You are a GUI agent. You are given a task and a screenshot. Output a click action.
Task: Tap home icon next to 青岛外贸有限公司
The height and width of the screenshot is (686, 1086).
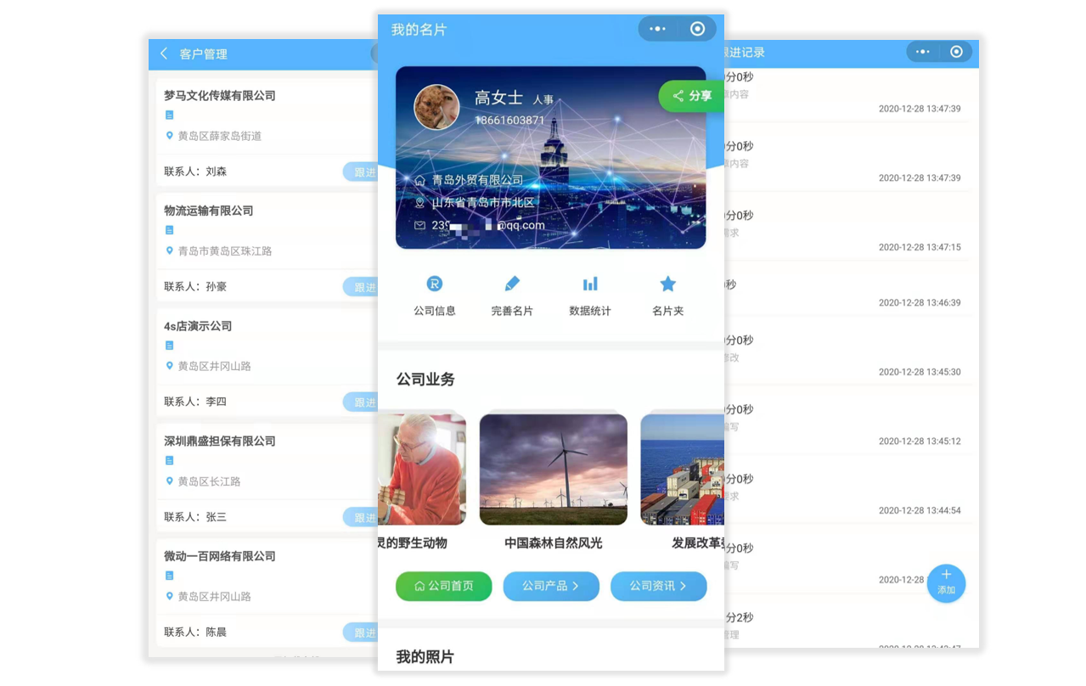[419, 180]
